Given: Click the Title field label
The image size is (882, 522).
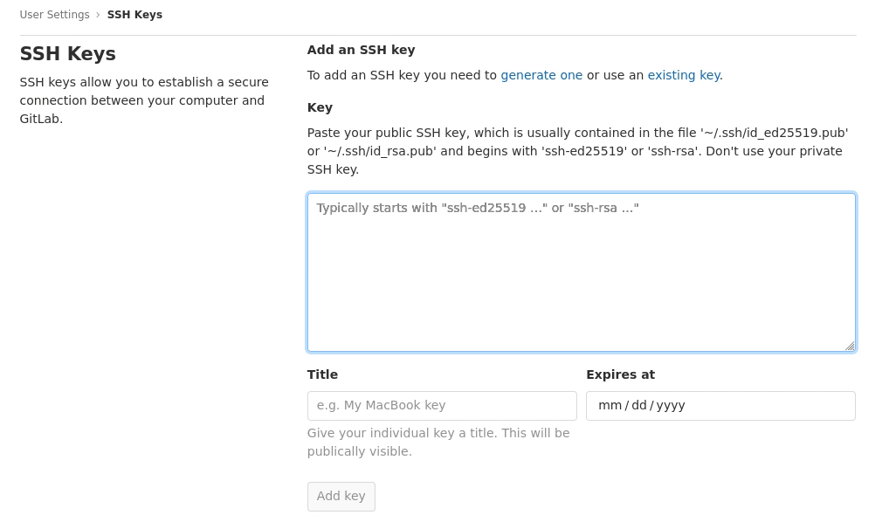Looking at the screenshot, I should [322, 374].
